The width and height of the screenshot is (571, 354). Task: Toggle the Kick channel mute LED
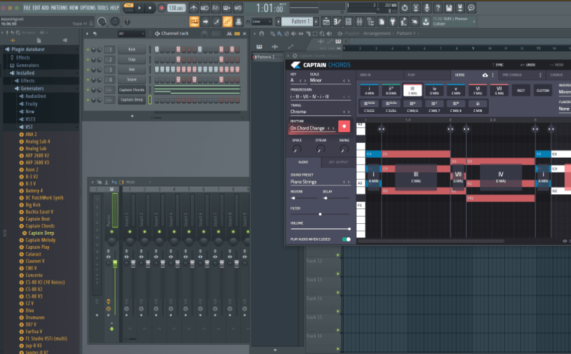click(x=88, y=49)
